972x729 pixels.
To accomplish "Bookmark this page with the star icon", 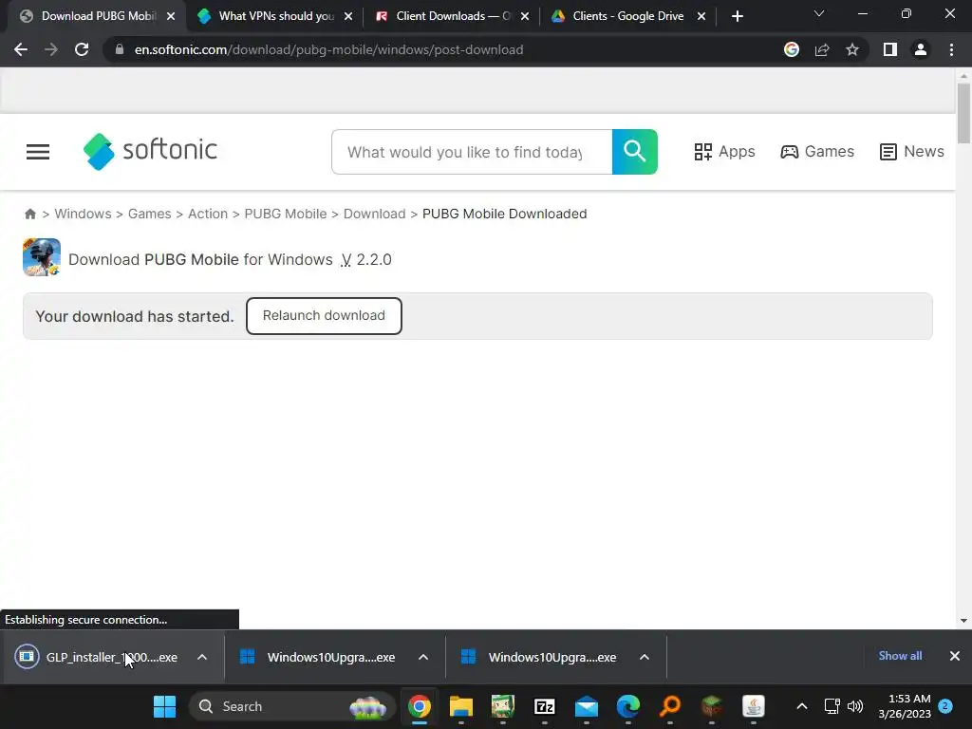I will [x=852, y=49].
